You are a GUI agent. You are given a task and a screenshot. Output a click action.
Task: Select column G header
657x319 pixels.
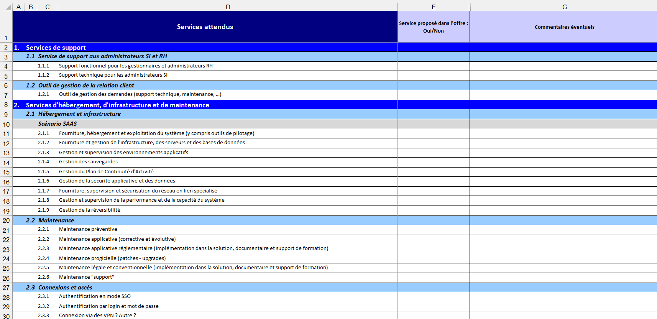coord(564,7)
